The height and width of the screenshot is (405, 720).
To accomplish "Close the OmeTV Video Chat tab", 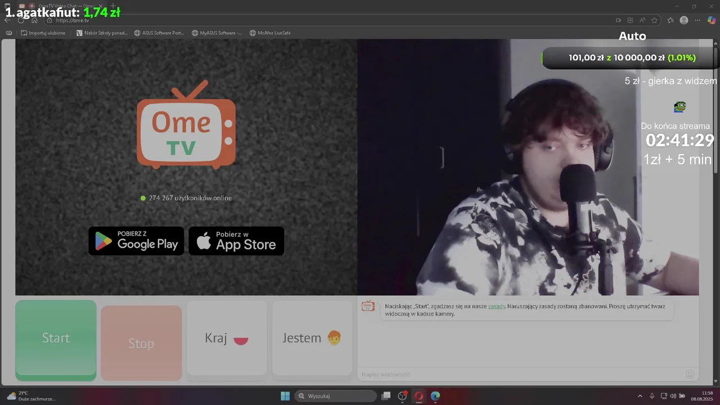I will [101, 6].
